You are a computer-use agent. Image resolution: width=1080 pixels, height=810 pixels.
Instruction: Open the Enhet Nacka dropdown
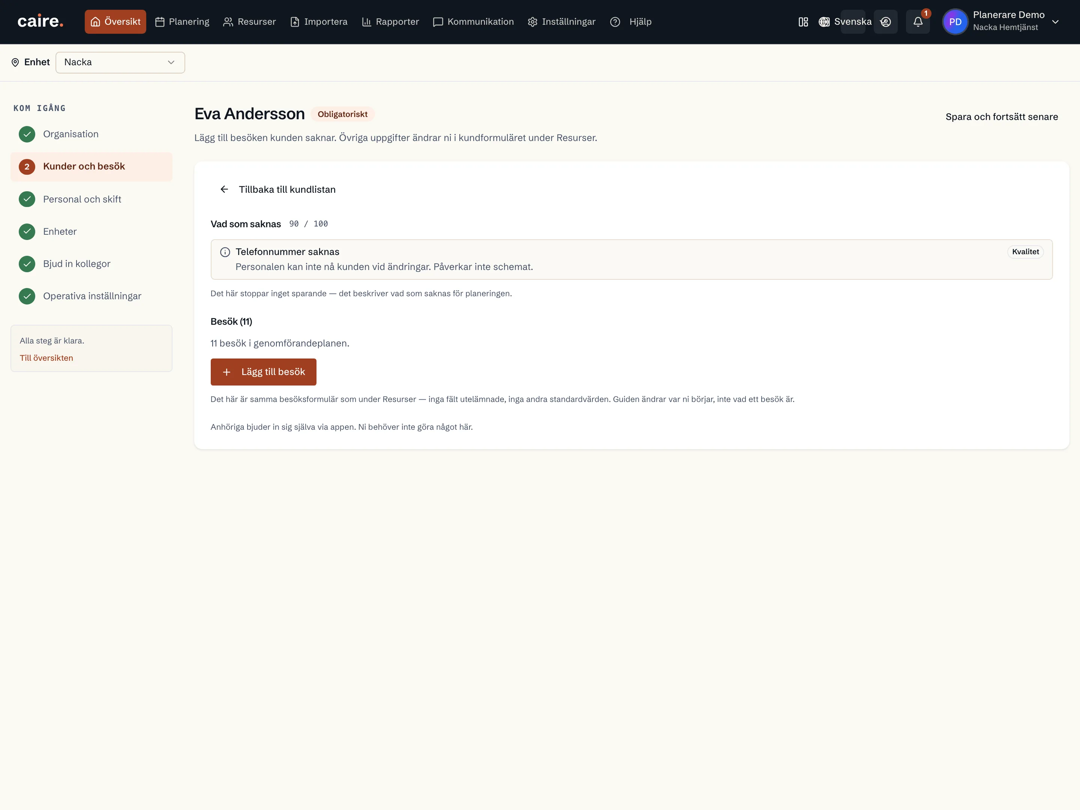click(x=120, y=63)
